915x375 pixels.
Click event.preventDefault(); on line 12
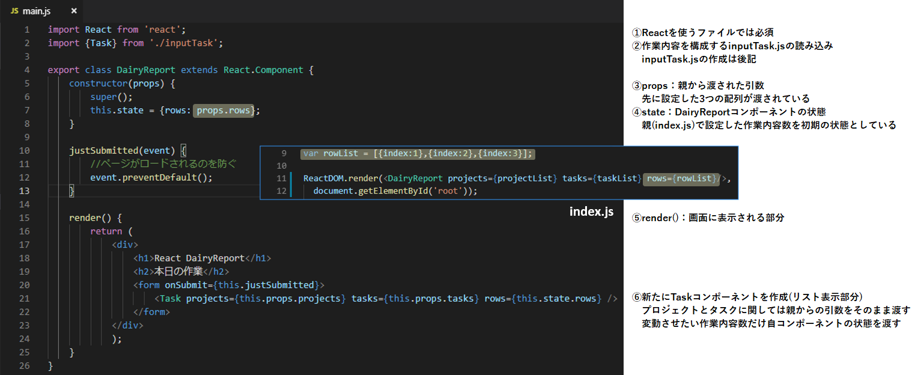151,177
